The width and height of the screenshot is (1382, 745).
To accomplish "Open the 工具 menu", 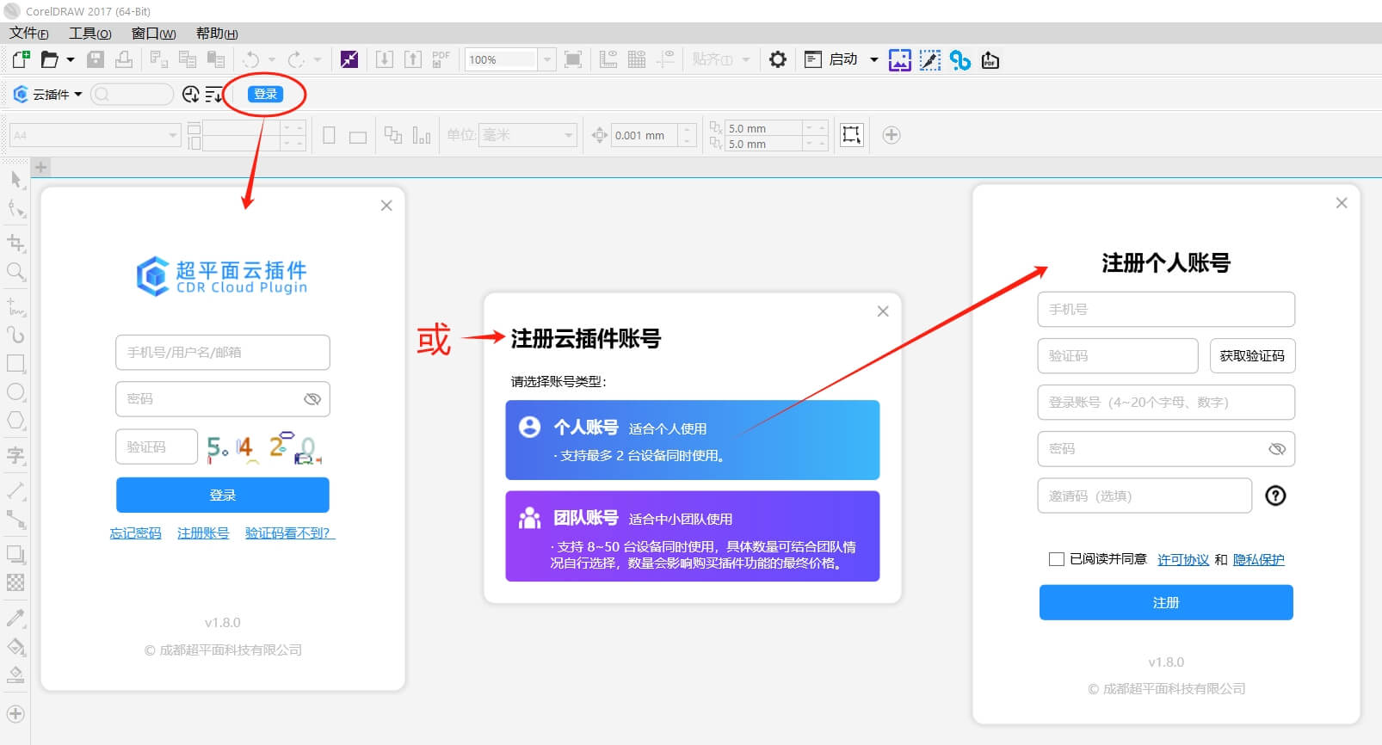I will click(x=90, y=34).
